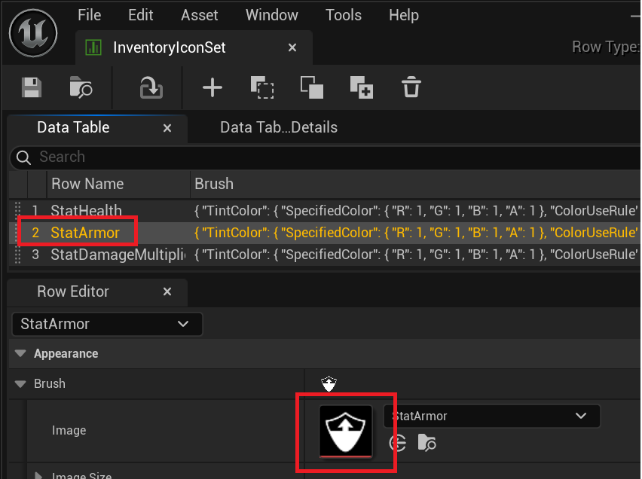This screenshot has height=479, width=642.
Task: Open the Asset menu
Action: [200, 15]
